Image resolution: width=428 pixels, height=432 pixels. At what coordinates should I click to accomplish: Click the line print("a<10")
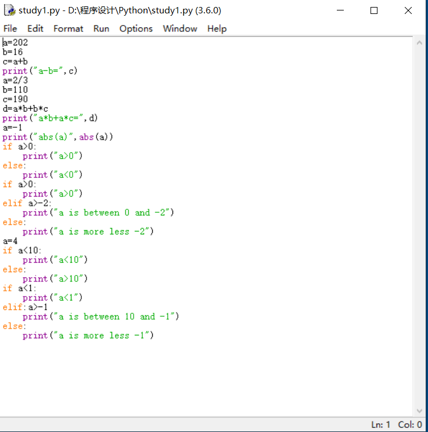(55, 259)
